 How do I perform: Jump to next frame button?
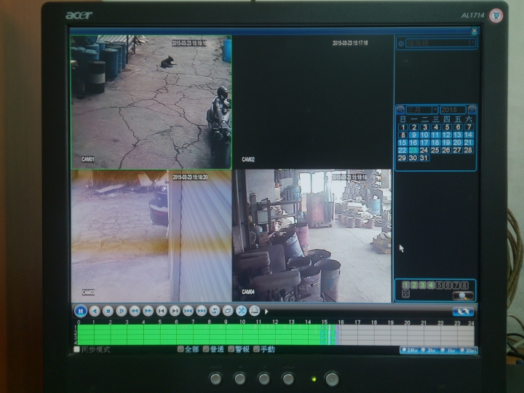click(175, 311)
